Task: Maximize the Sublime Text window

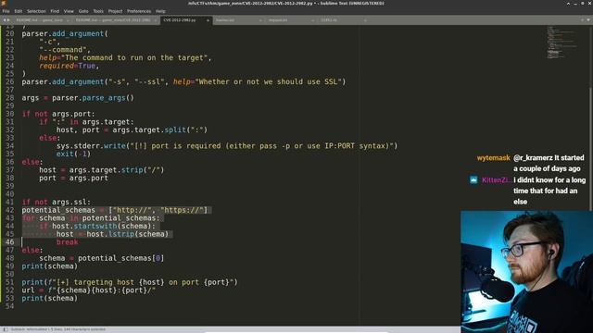Action: tap(583, 3)
